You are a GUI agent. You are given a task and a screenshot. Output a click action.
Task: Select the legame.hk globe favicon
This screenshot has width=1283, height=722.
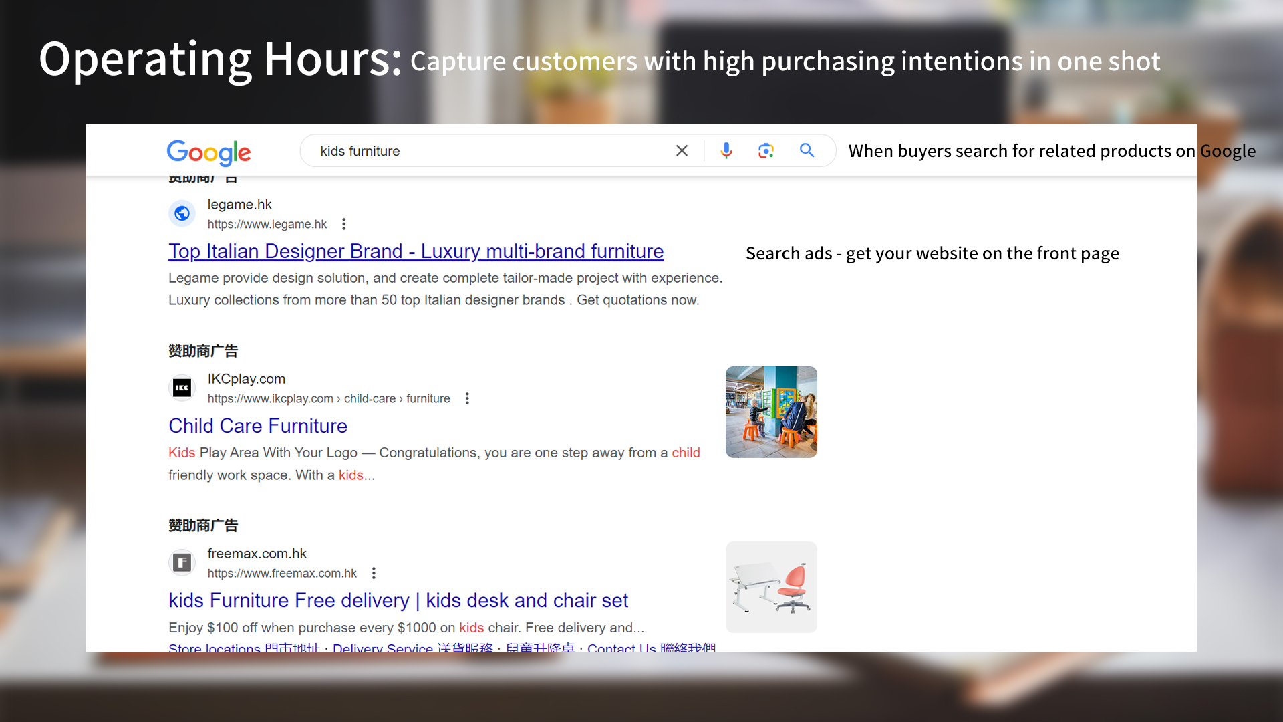(x=182, y=213)
